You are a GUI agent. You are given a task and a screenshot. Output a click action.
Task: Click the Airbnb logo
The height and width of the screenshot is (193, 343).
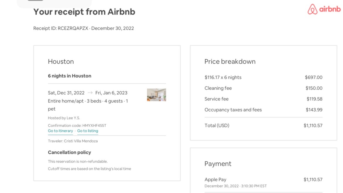[324, 9]
